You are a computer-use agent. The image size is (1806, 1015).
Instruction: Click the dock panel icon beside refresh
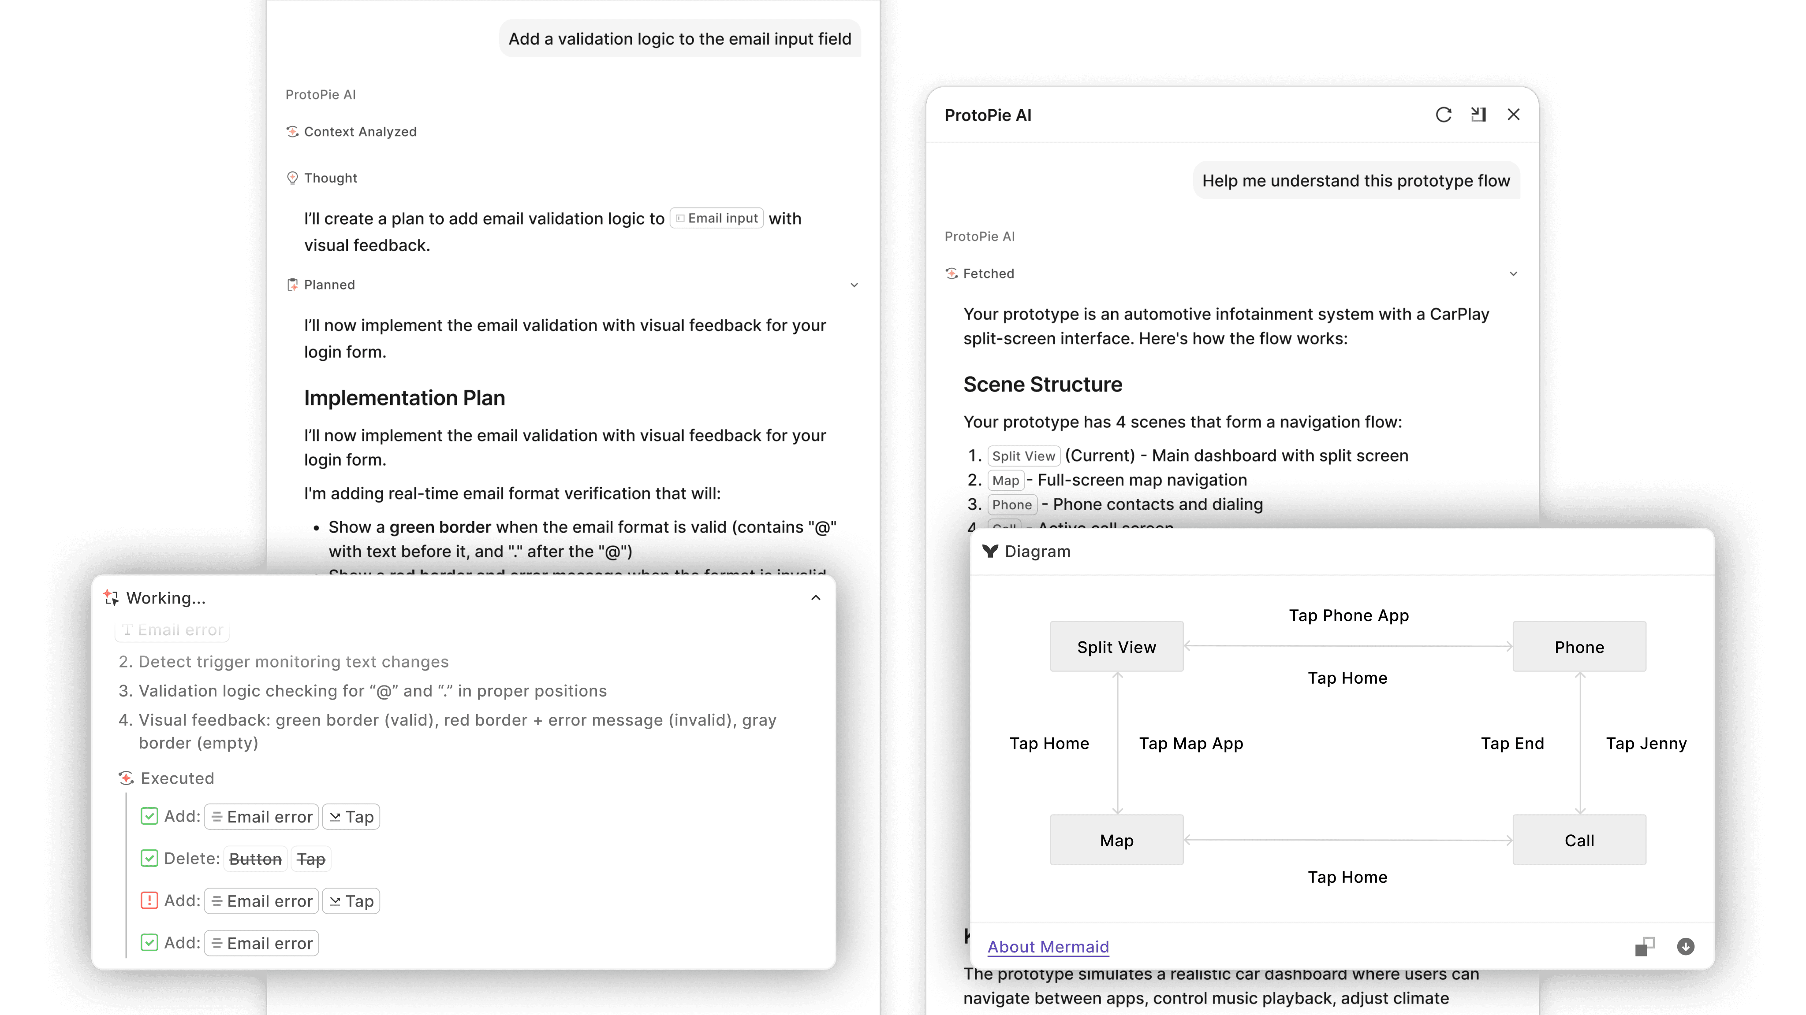pos(1478,115)
